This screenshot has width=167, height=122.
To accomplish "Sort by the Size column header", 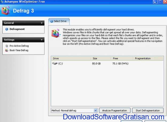I will tap(101, 58).
